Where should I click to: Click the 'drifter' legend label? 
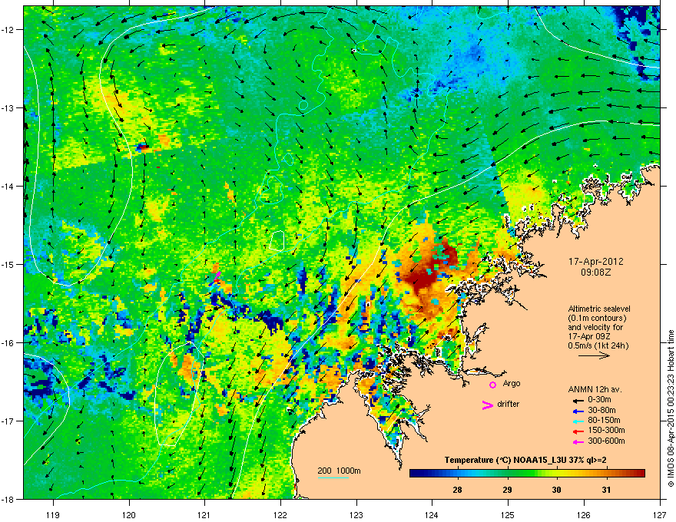pos(509,404)
